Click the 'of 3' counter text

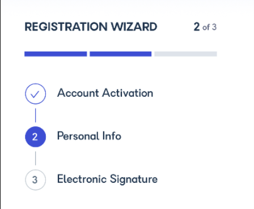point(209,27)
